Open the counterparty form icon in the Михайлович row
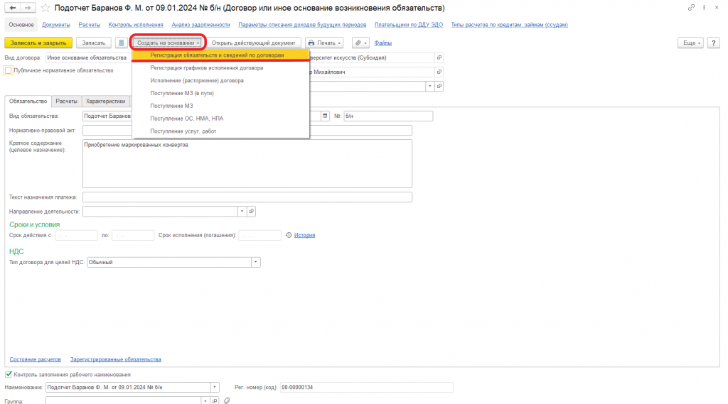728x404 pixels. click(439, 72)
